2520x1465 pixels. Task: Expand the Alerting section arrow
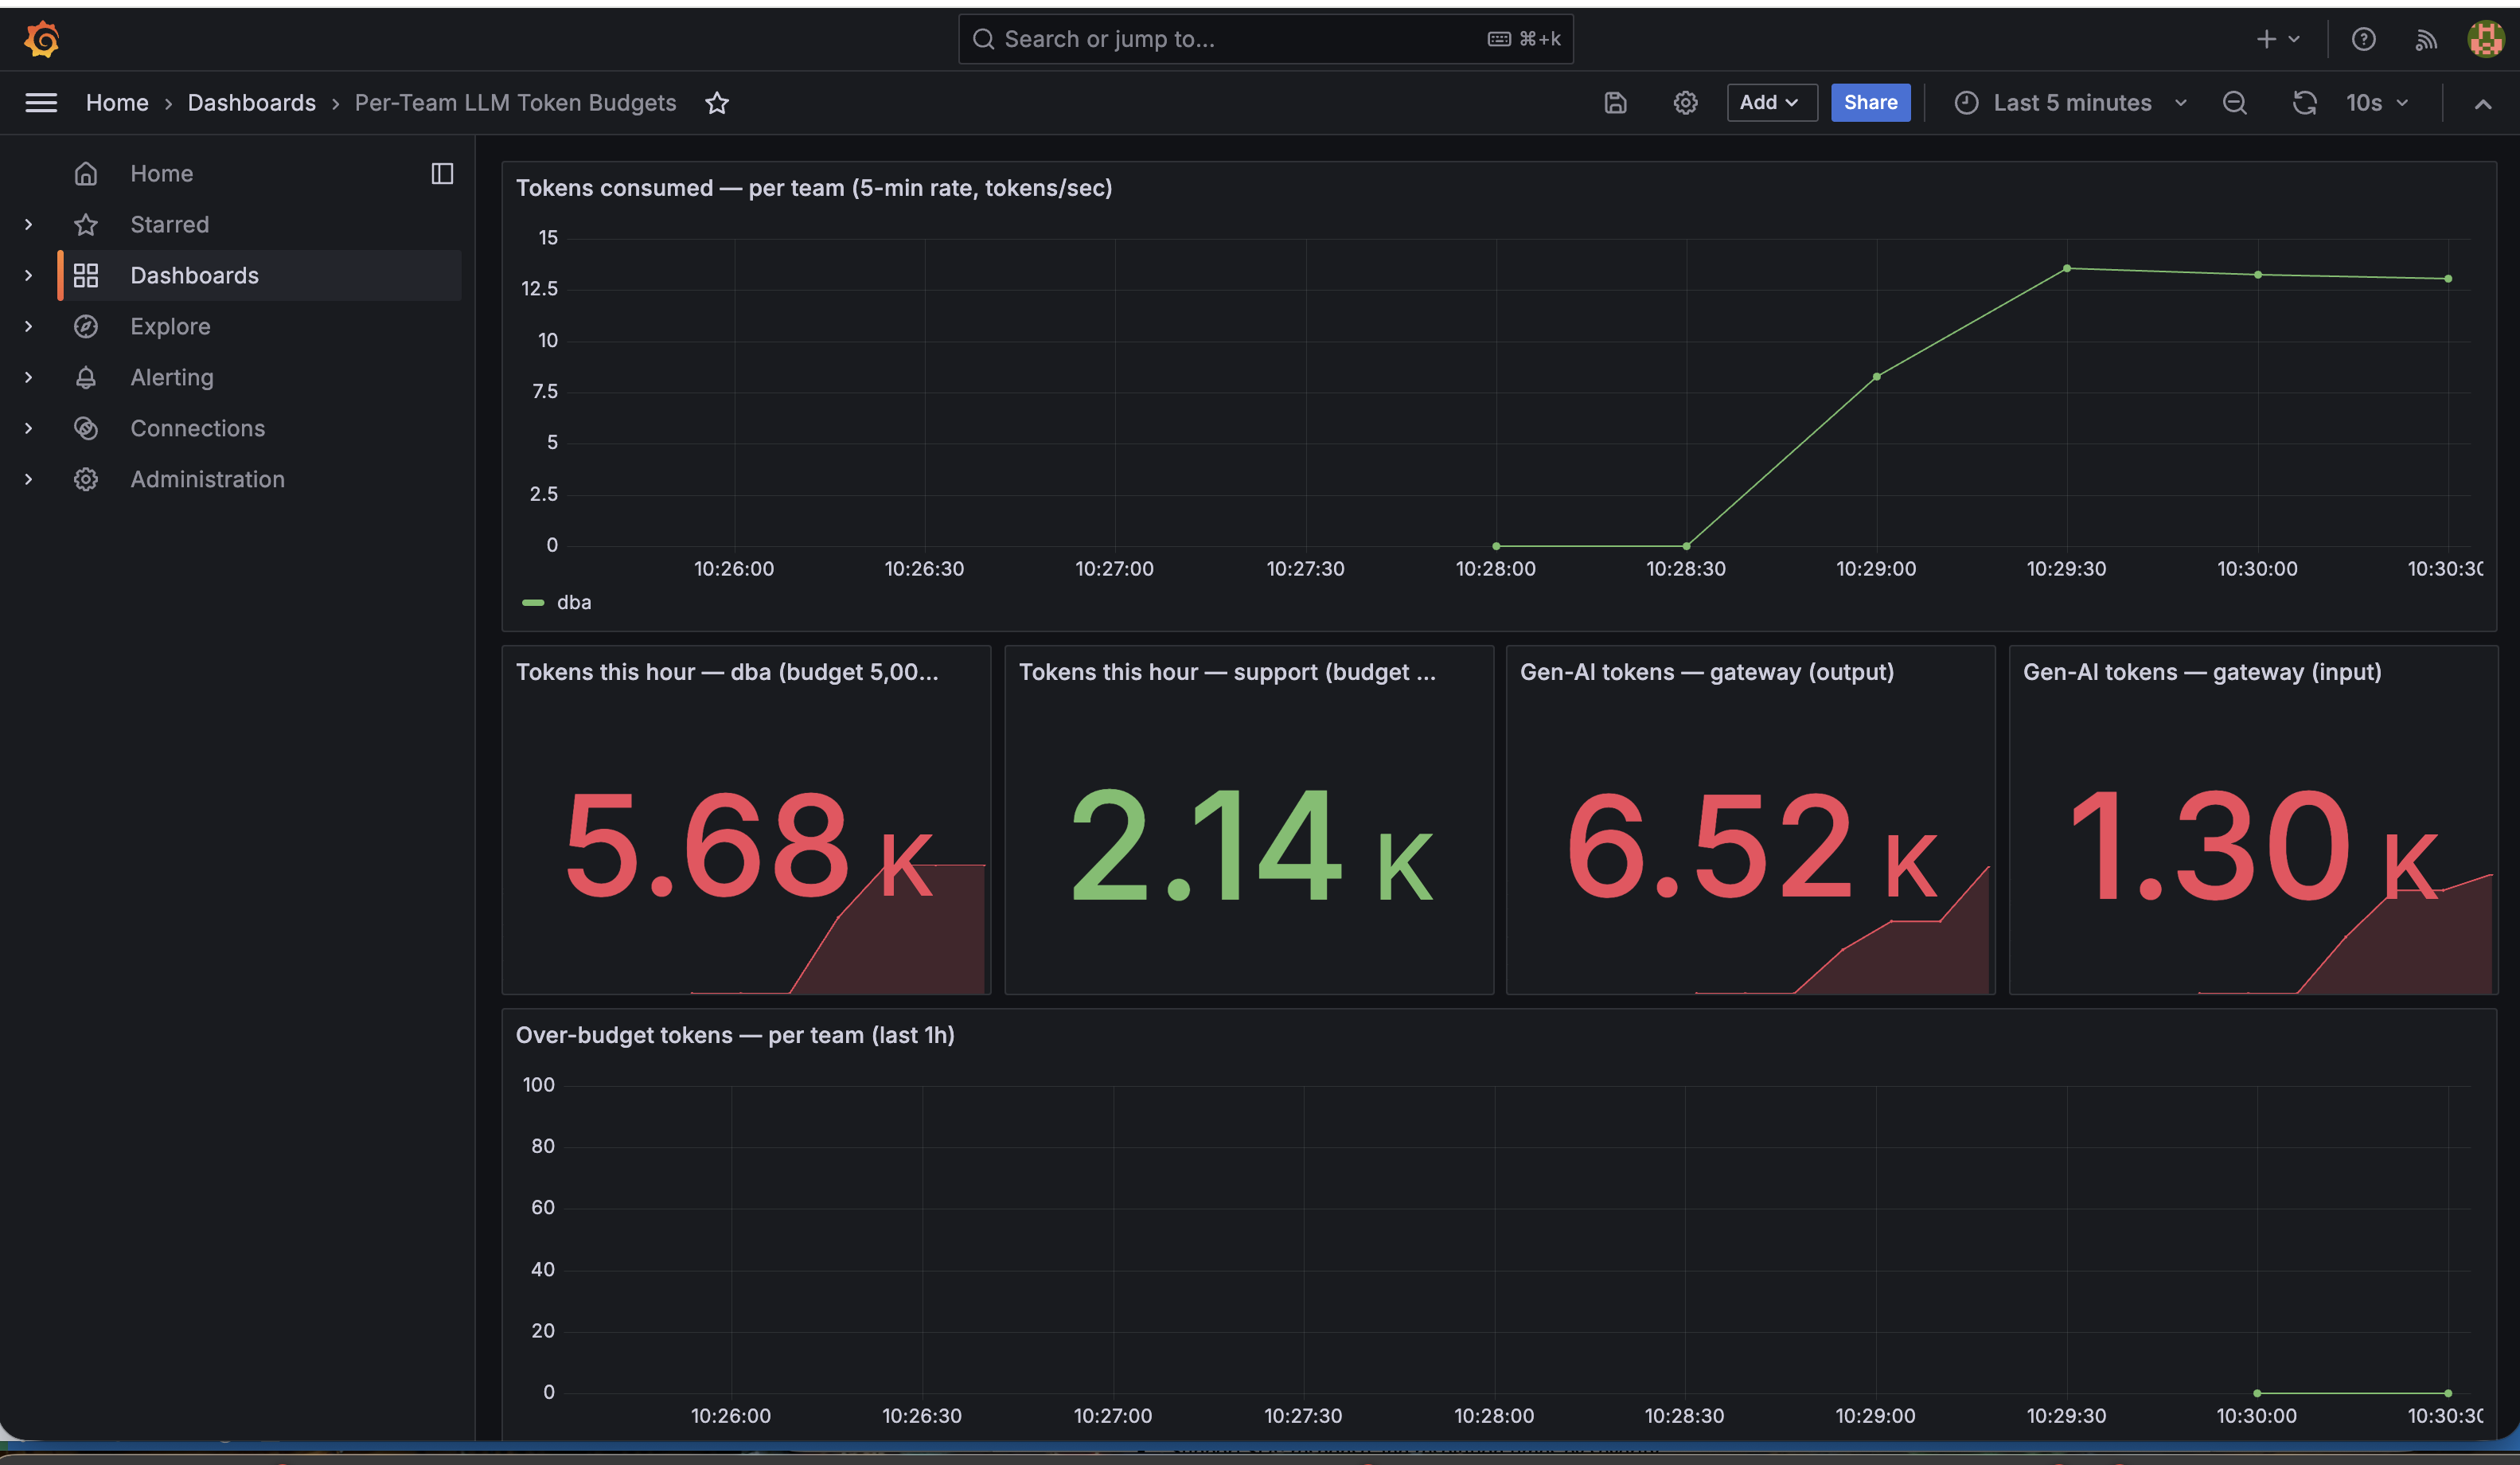coord(28,377)
